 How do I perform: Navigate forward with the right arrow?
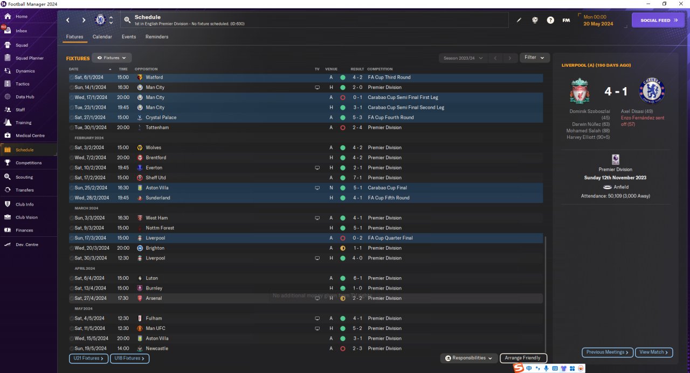84,20
